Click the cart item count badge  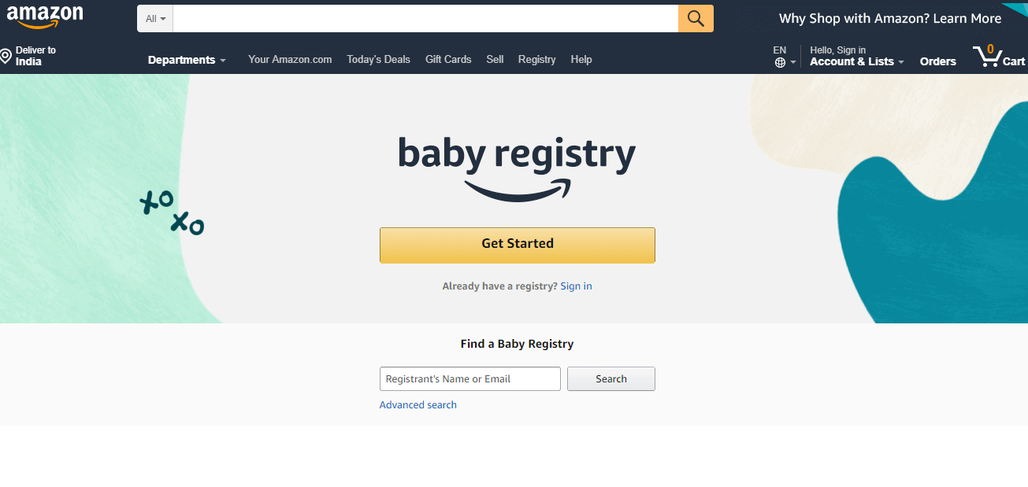coord(989,47)
